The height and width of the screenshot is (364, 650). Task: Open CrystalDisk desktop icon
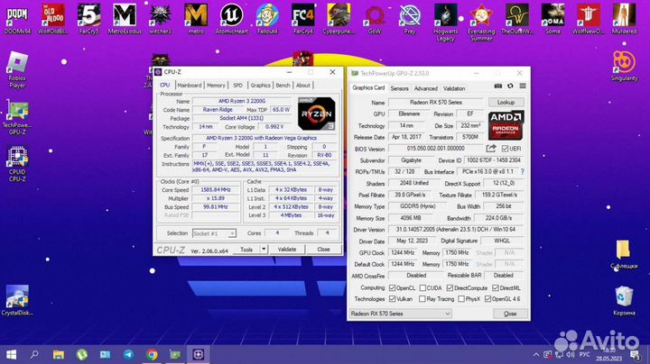(17, 300)
